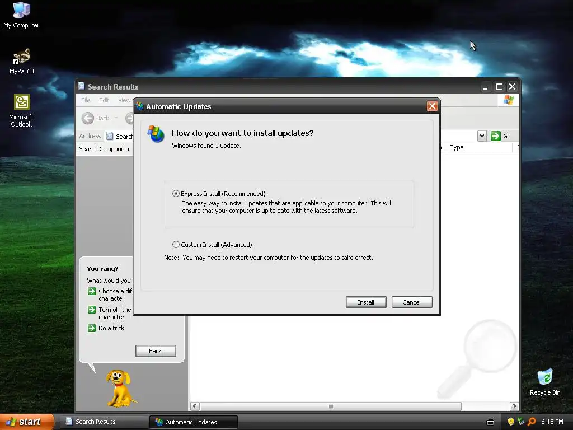Screen dimensions: 573x430
Task: Click Turn off the character link
Action: [x=114, y=313]
